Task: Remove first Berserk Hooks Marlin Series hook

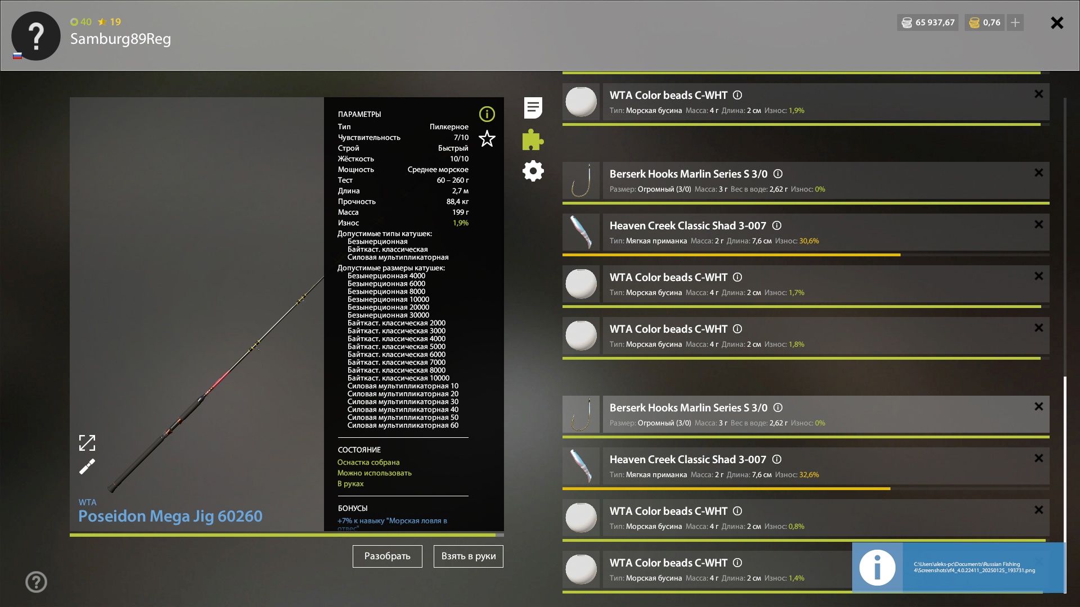Action: click(x=1038, y=173)
